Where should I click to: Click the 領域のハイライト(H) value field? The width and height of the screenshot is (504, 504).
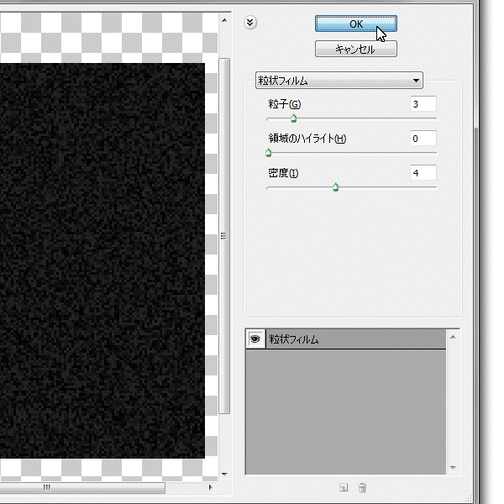pos(423,139)
